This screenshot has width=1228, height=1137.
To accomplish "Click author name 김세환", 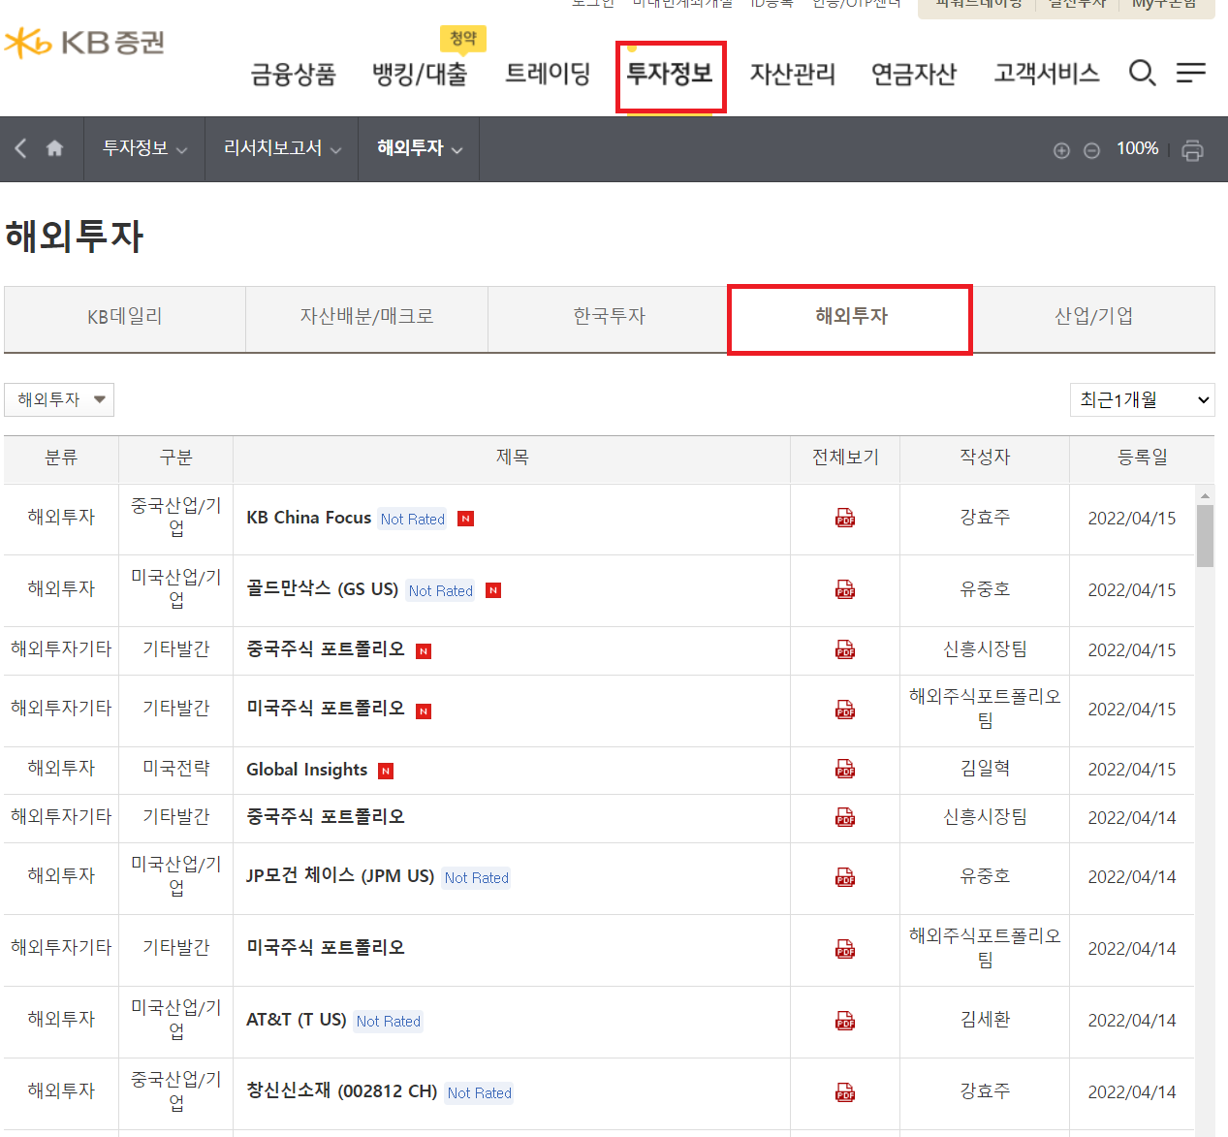I will click(985, 1020).
